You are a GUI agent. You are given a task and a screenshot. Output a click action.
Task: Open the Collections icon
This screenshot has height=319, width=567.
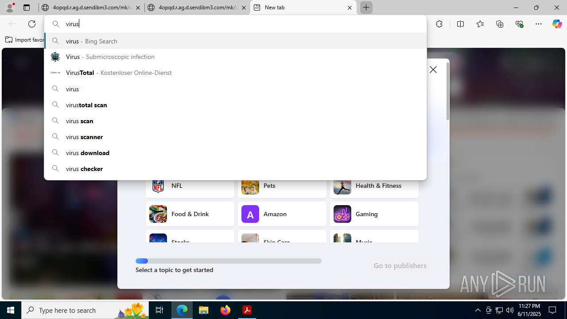pyautogui.click(x=500, y=24)
